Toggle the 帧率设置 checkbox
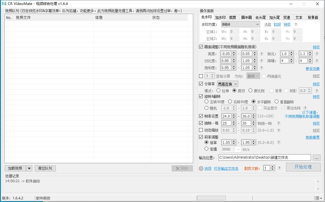325x202 pixels. pyautogui.click(x=201, y=116)
